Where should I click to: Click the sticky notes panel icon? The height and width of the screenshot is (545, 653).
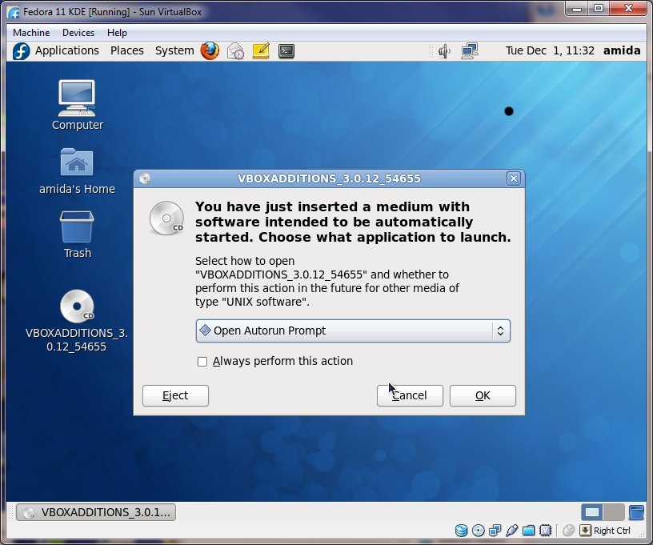pyautogui.click(x=261, y=50)
